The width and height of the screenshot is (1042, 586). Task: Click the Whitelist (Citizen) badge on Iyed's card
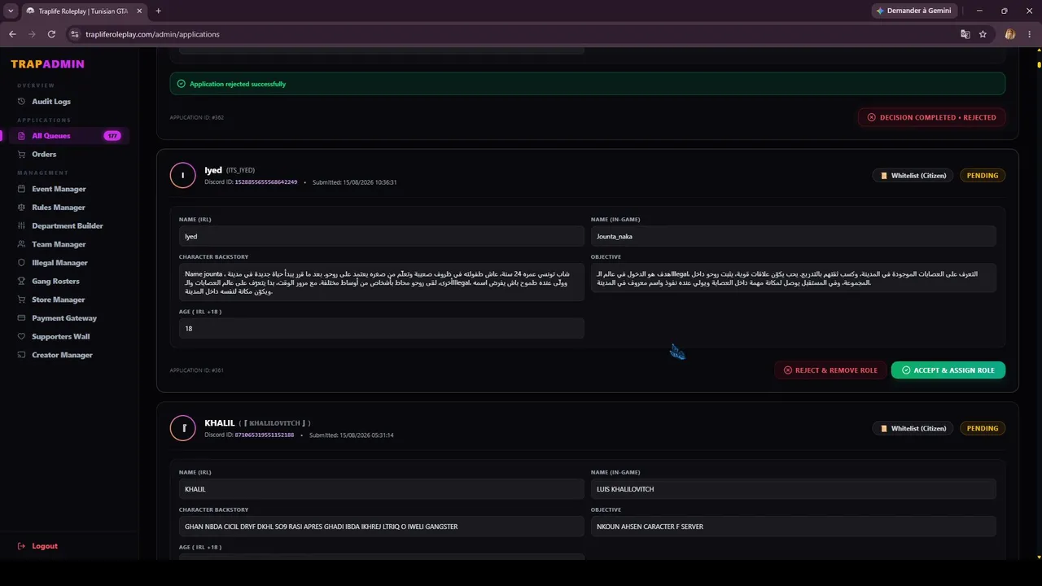click(913, 176)
